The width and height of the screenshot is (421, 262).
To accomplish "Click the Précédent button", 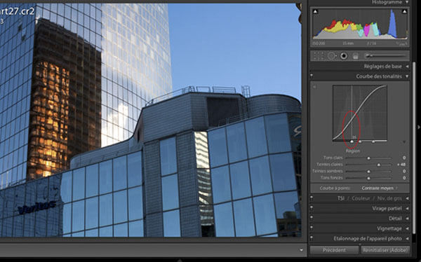I will pyautogui.click(x=334, y=250).
